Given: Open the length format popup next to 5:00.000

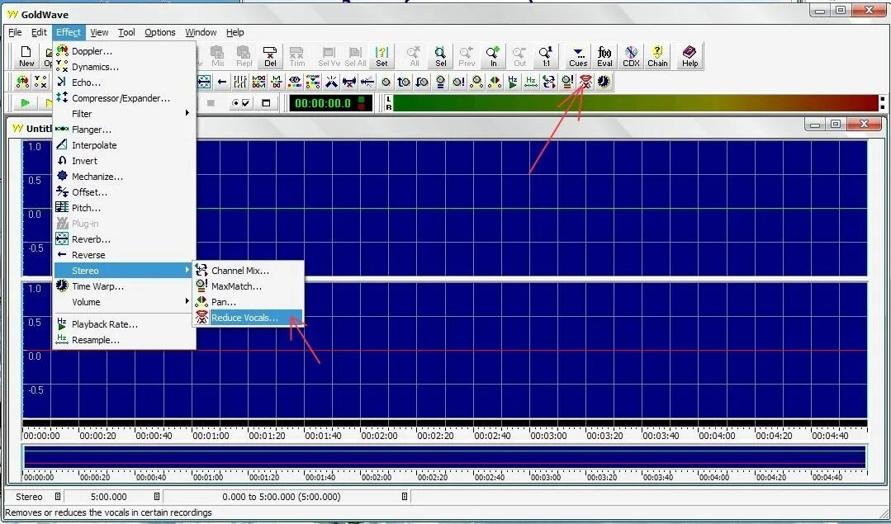Looking at the screenshot, I should click(x=158, y=497).
